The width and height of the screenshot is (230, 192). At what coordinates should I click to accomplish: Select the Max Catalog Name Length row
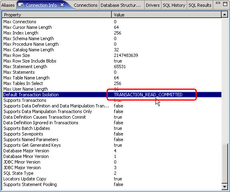pyautogui.click(x=112, y=50)
